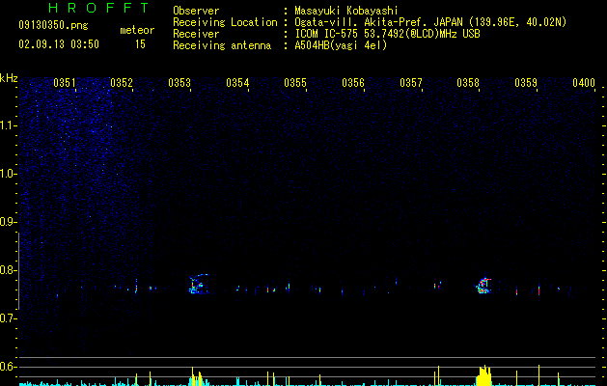
Task: Click the 1.1 frequency axis label
Action: (x=9, y=125)
